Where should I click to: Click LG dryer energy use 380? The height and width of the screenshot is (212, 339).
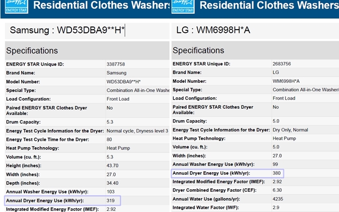pyautogui.click(x=276, y=173)
